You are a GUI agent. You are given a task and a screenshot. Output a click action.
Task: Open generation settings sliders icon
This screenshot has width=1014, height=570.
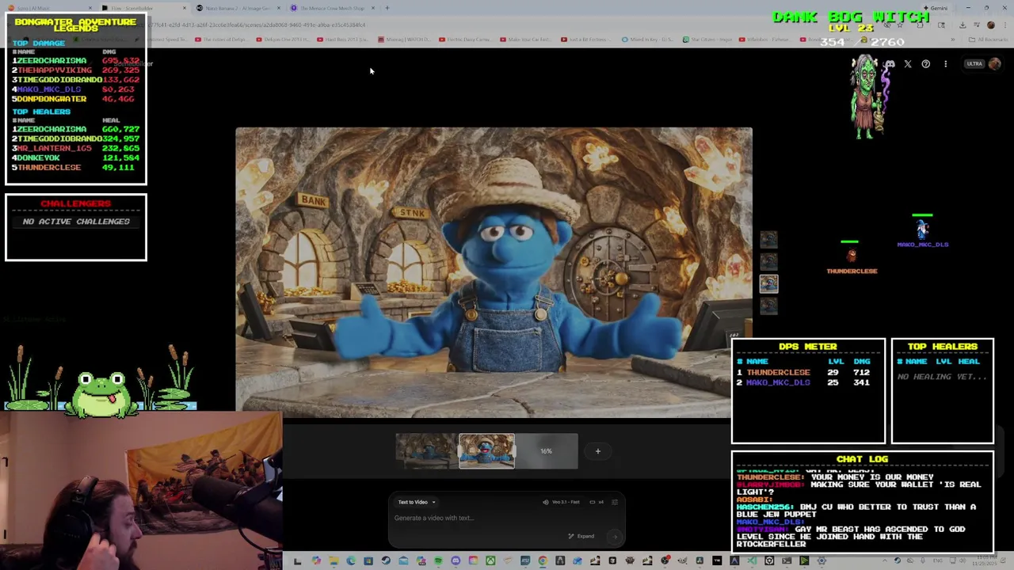click(x=614, y=502)
